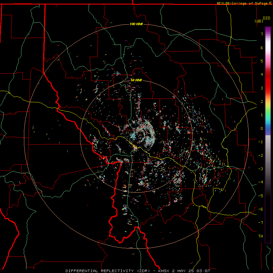The width and height of the screenshot is (273, 273).
Task: Click the KMSX station identifier in caption
Action: 164,271
